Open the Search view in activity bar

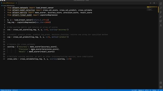161,8
